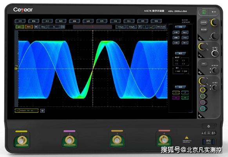Screen dimensions: 228x157
Task: Click the power button icon on the device
Action: 208,126
